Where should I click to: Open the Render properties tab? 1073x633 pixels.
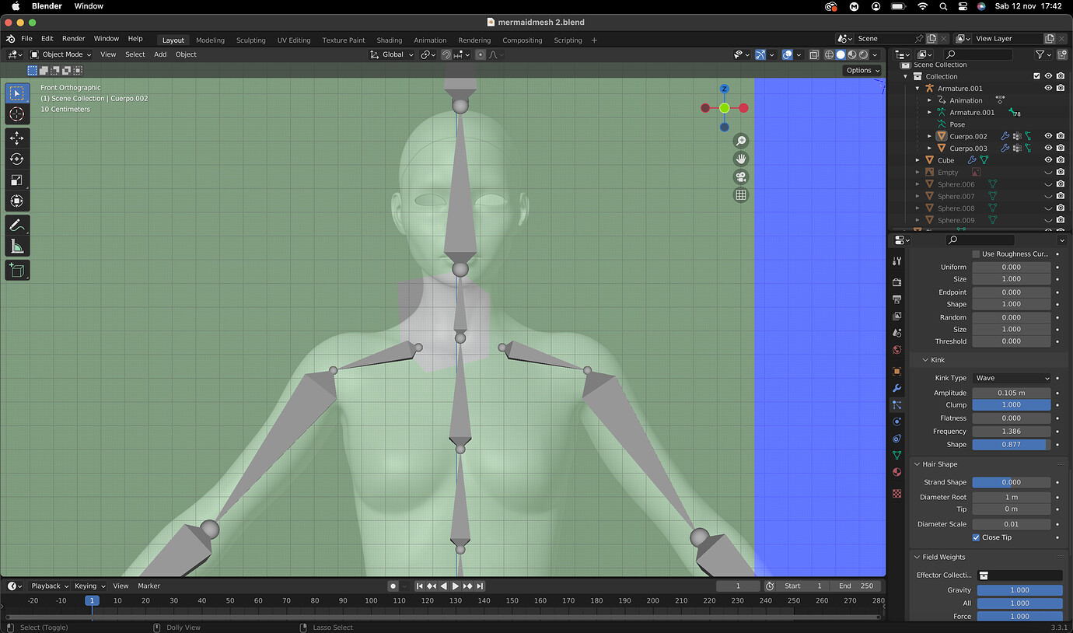pos(896,282)
